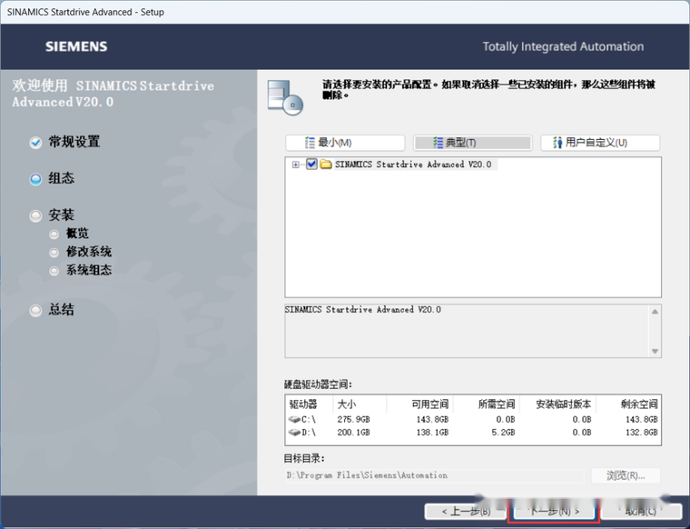
Task: Toggle the SINAMICS Startdrive Advanced V20.0 checkbox
Action: point(311,165)
